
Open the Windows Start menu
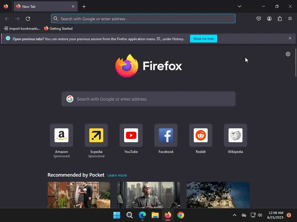click(117, 215)
